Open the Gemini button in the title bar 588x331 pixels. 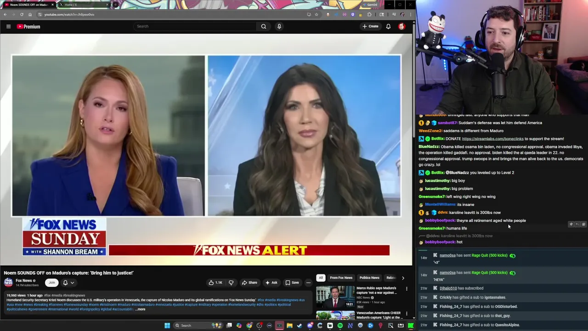point(370,5)
